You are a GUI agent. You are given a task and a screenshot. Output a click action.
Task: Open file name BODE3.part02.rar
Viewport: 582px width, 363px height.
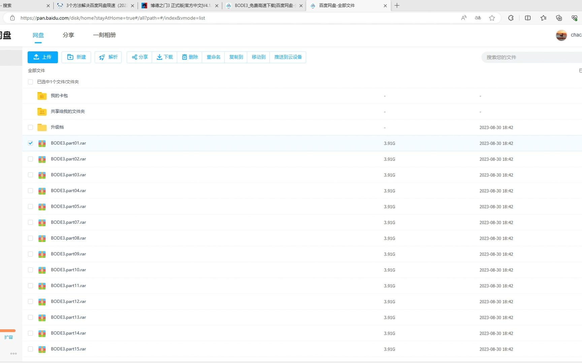click(68, 159)
